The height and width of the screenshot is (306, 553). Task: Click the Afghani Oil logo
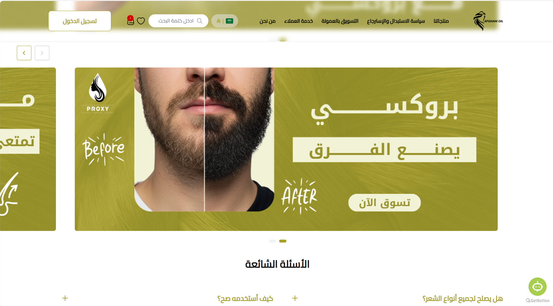[488, 21]
